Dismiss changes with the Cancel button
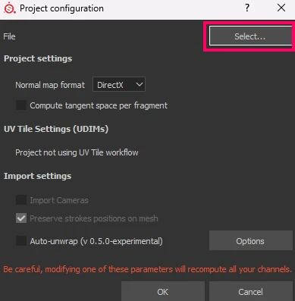 (250, 292)
